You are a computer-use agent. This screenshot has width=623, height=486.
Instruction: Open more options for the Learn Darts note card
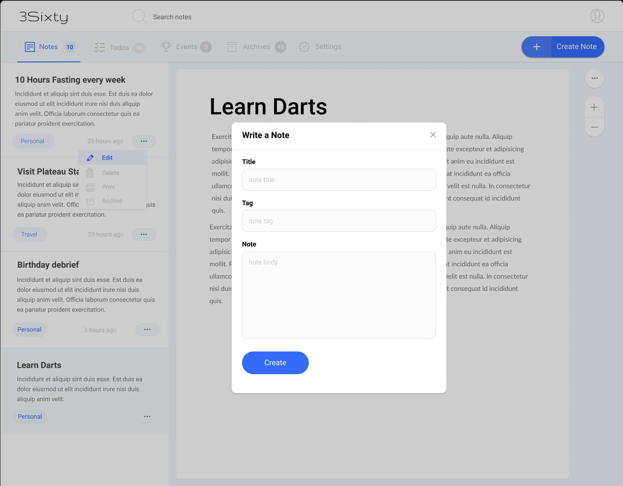pos(147,416)
